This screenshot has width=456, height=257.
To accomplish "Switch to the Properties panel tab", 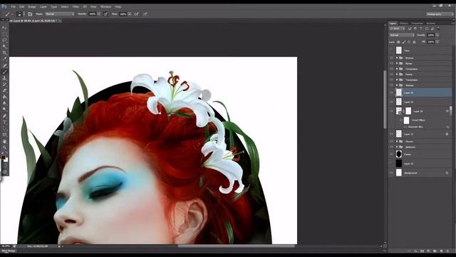I will [417, 24].
